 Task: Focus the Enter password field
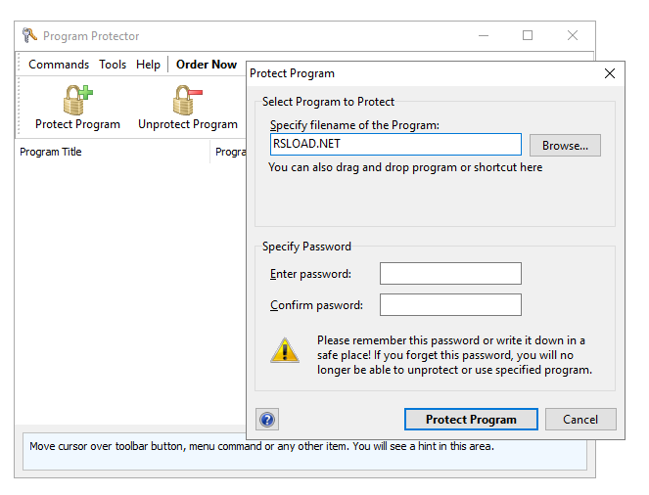[x=450, y=274]
